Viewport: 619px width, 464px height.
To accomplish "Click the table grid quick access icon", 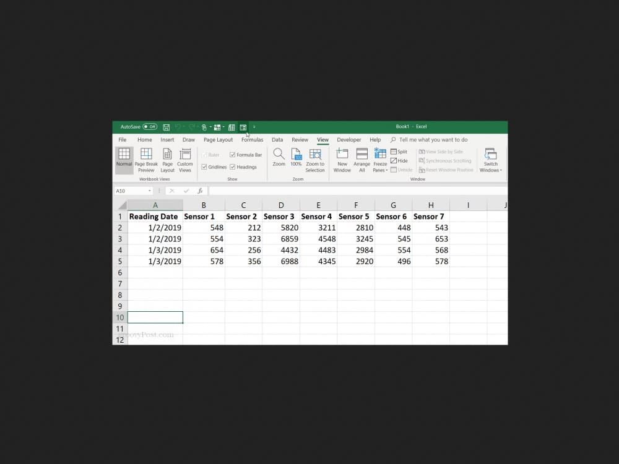I will [232, 127].
